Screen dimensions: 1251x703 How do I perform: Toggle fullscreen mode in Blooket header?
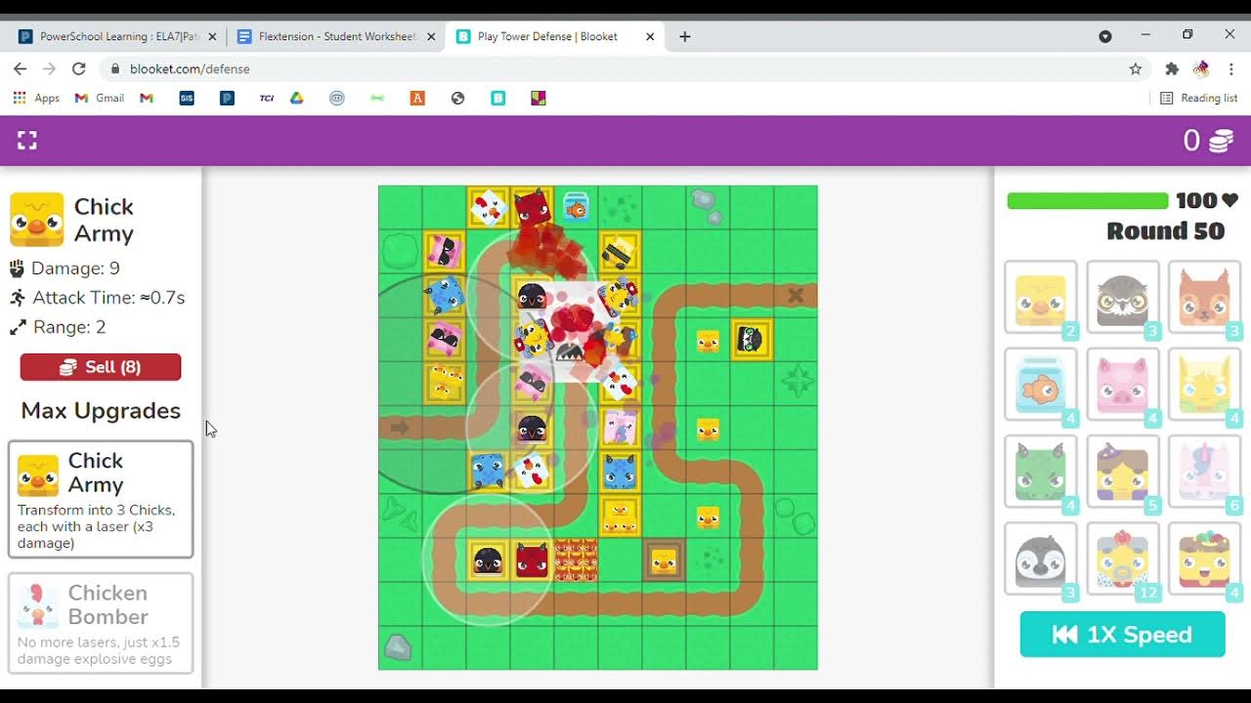(27, 141)
